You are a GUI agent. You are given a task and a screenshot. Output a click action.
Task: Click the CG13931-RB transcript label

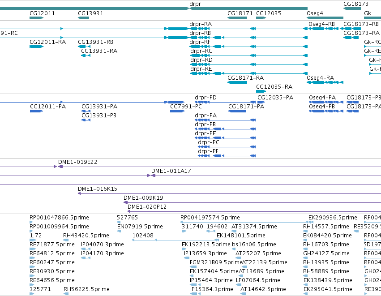95,42
